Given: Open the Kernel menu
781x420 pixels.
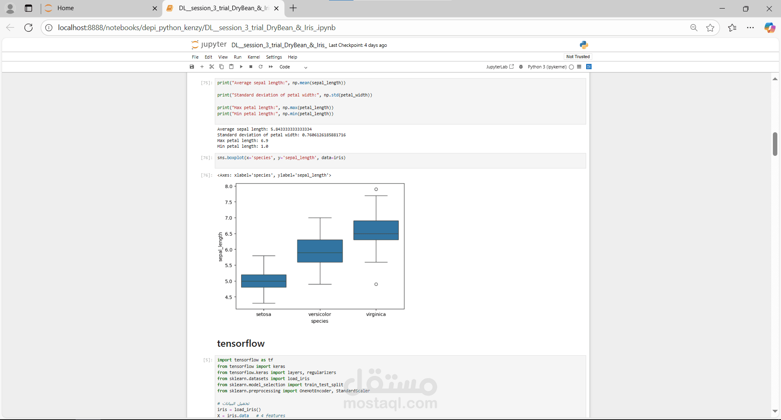Looking at the screenshot, I should 253,57.
